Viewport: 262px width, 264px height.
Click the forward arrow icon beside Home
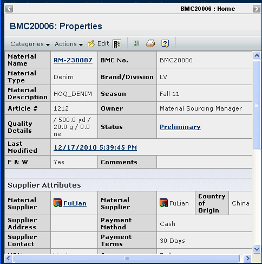(x=257, y=9)
